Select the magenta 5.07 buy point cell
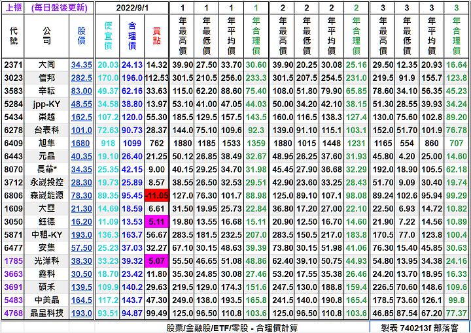The image size is (471, 333). 156,261
